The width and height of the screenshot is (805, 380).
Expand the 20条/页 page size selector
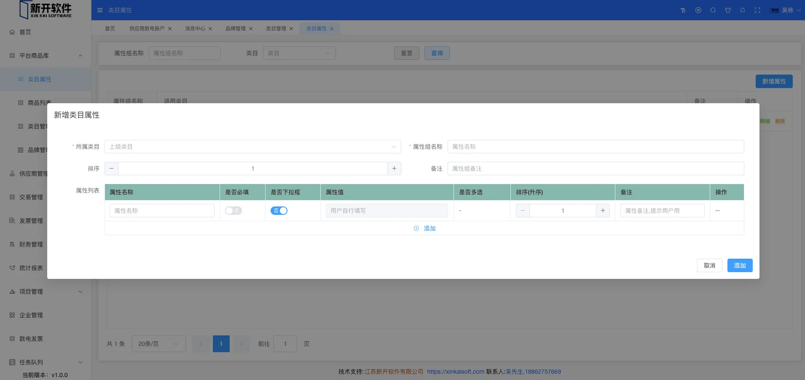click(158, 344)
